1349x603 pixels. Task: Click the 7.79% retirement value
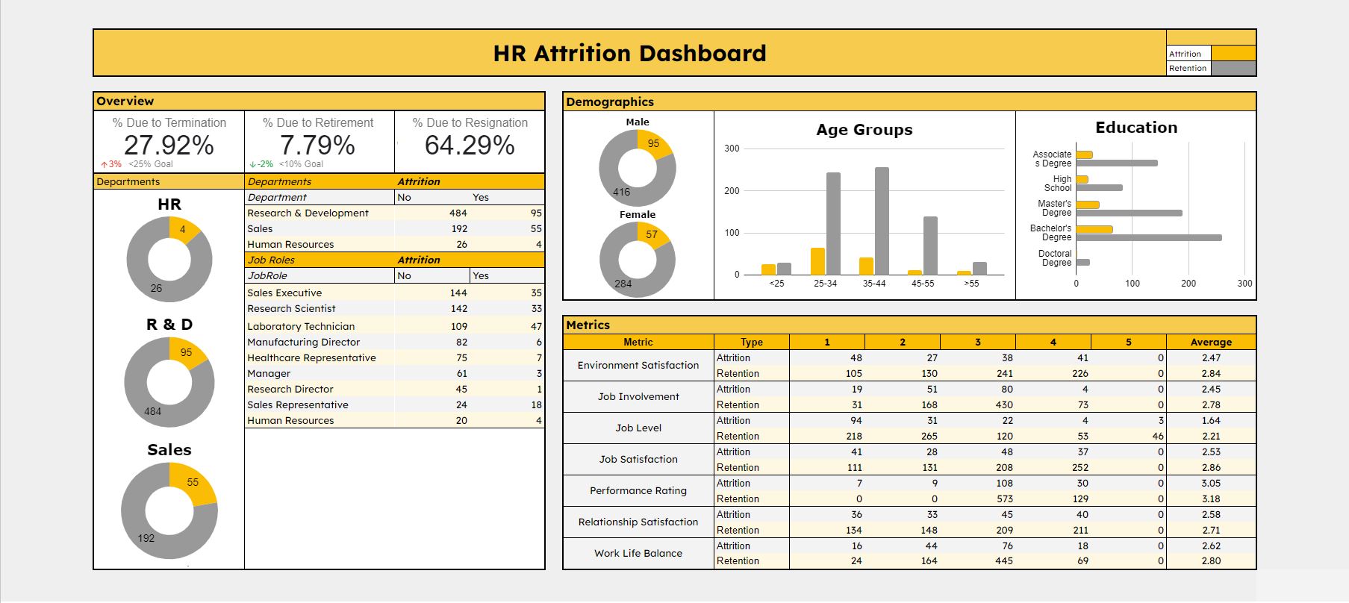click(317, 145)
